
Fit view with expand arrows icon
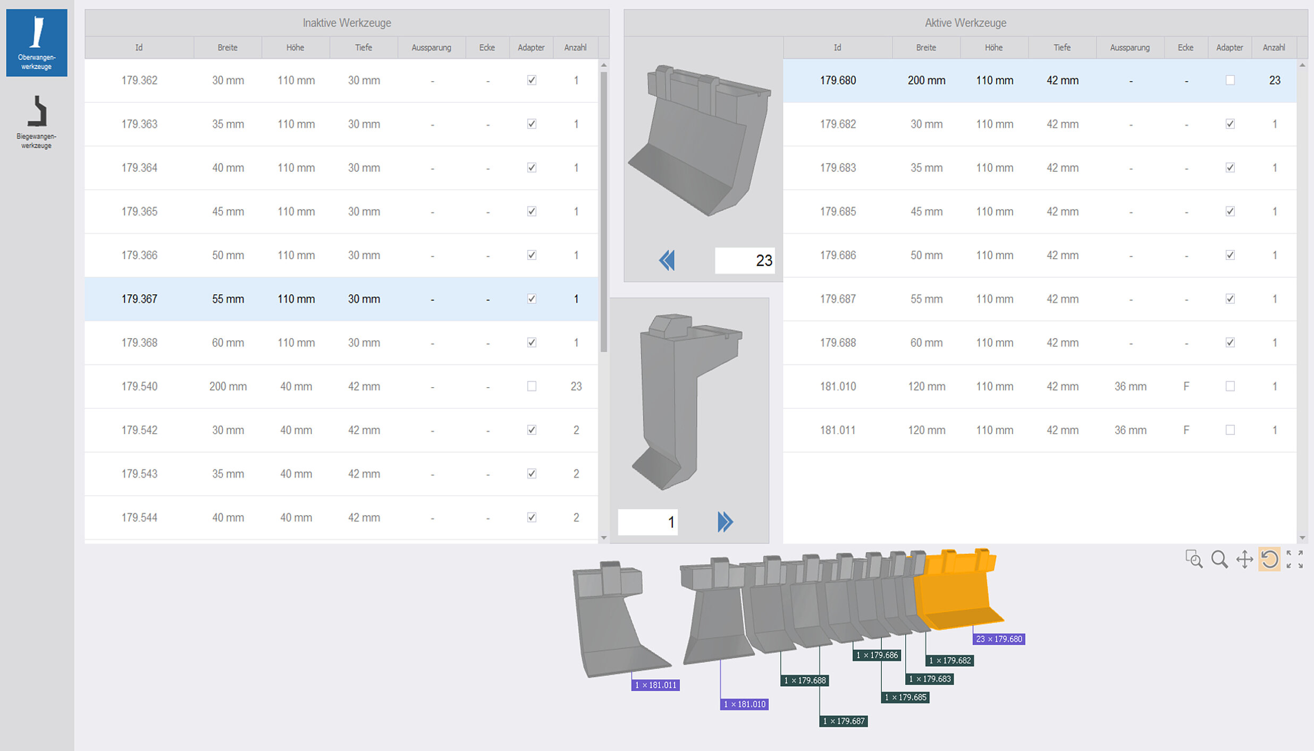click(x=1295, y=559)
